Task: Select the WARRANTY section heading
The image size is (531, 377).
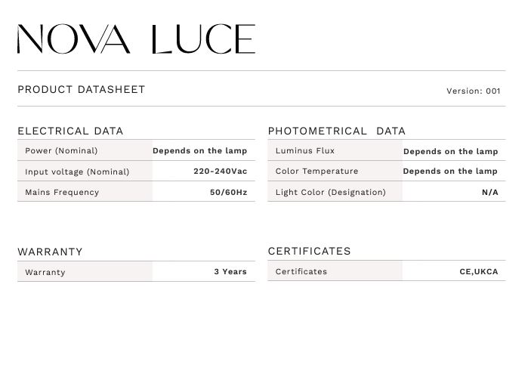Action: tap(50, 252)
